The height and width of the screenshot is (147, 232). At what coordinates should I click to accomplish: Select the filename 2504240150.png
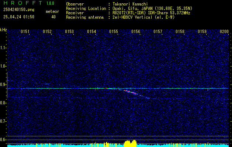19,10
